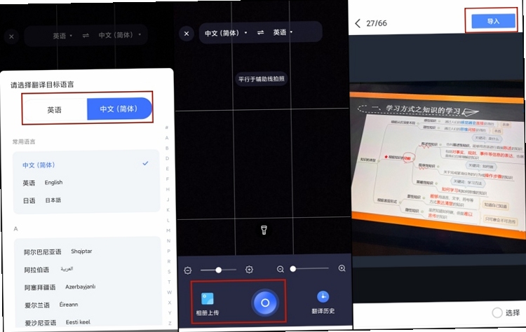This screenshot has width=526, height=332.
Task: Choose 英语 English in common languages
Action: click(x=86, y=183)
